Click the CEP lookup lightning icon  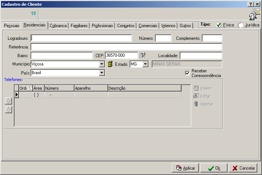143,55
